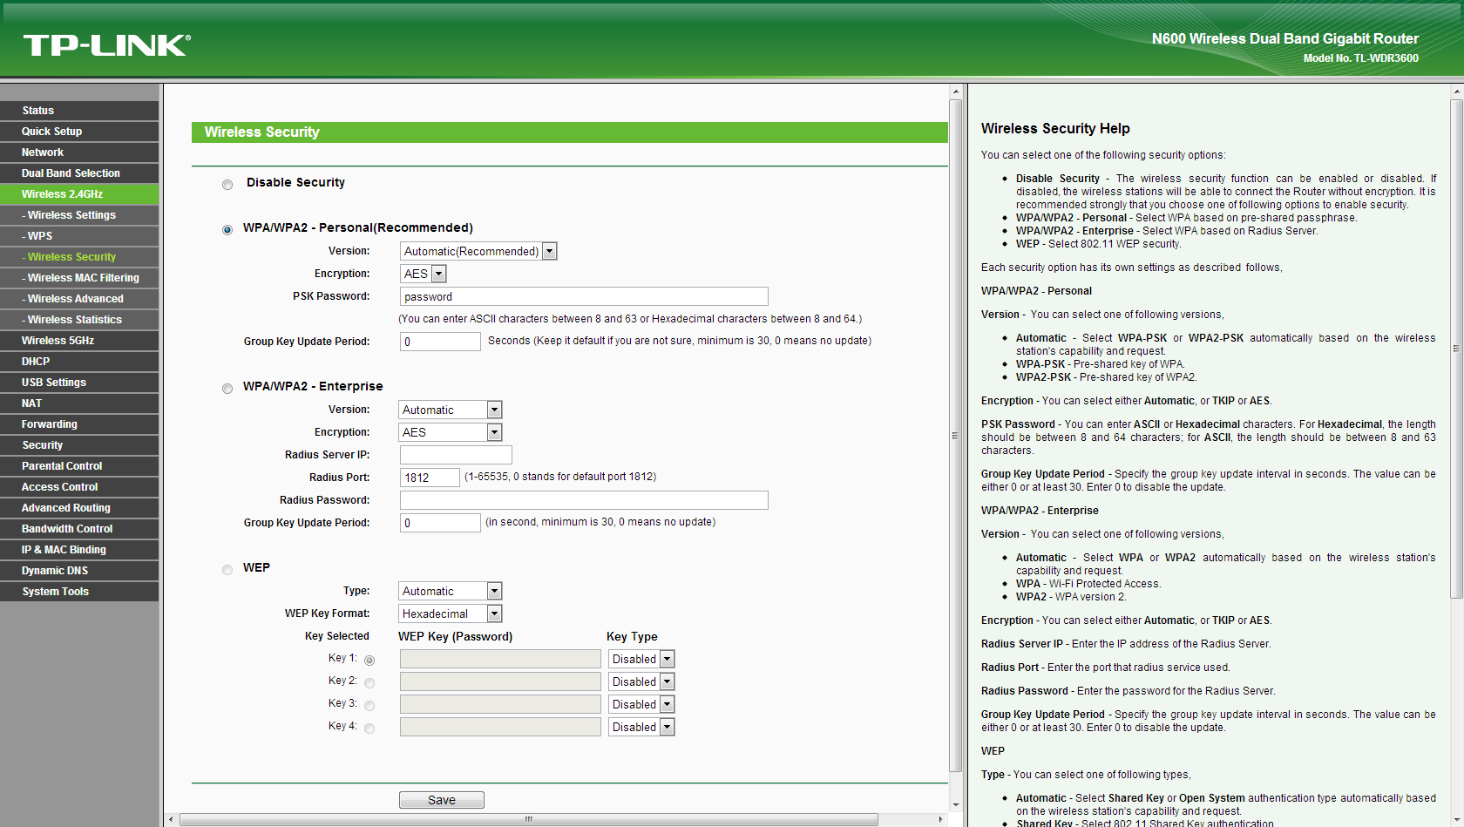Open Wireless 5GHz menu
Image resolution: width=1464 pixels, height=827 pixels.
pos(79,341)
